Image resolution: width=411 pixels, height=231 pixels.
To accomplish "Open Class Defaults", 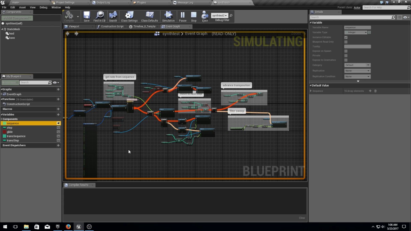I will click(x=149, y=17).
